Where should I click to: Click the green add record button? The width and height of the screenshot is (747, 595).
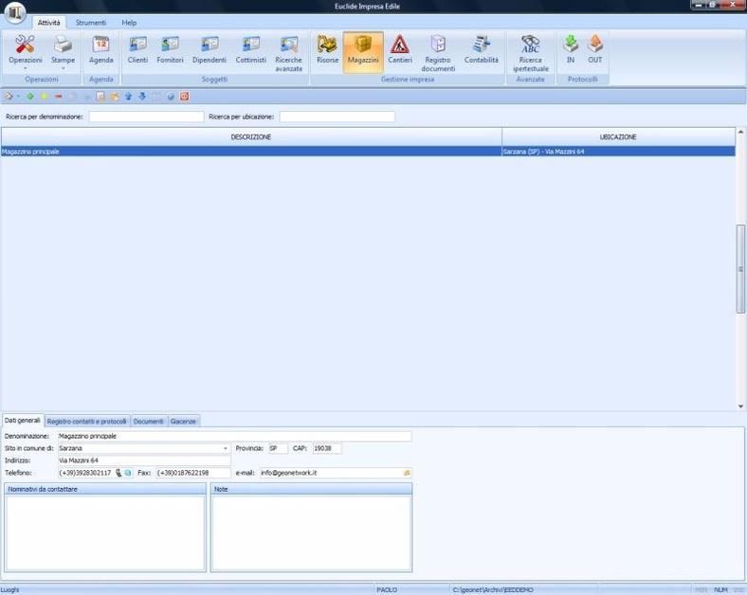[x=30, y=97]
